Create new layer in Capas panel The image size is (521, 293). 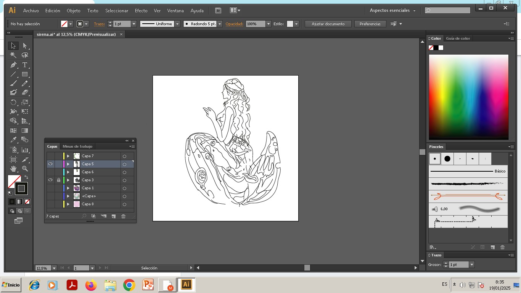tap(113, 216)
